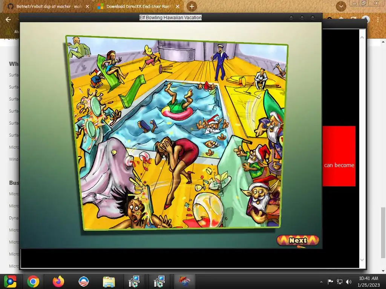The image size is (386, 289).
Task: Show hidden system tray icons
Action: pyautogui.click(x=321, y=282)
